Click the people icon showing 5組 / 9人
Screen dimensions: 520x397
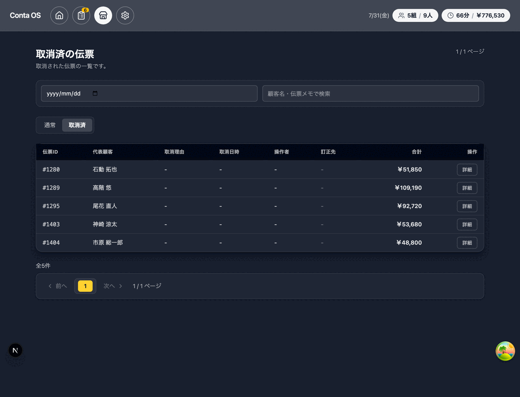[401, 15]
